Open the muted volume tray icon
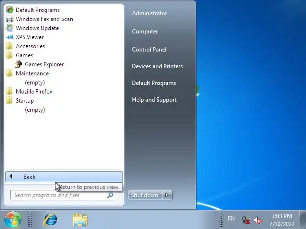 (x=258, y=220)
